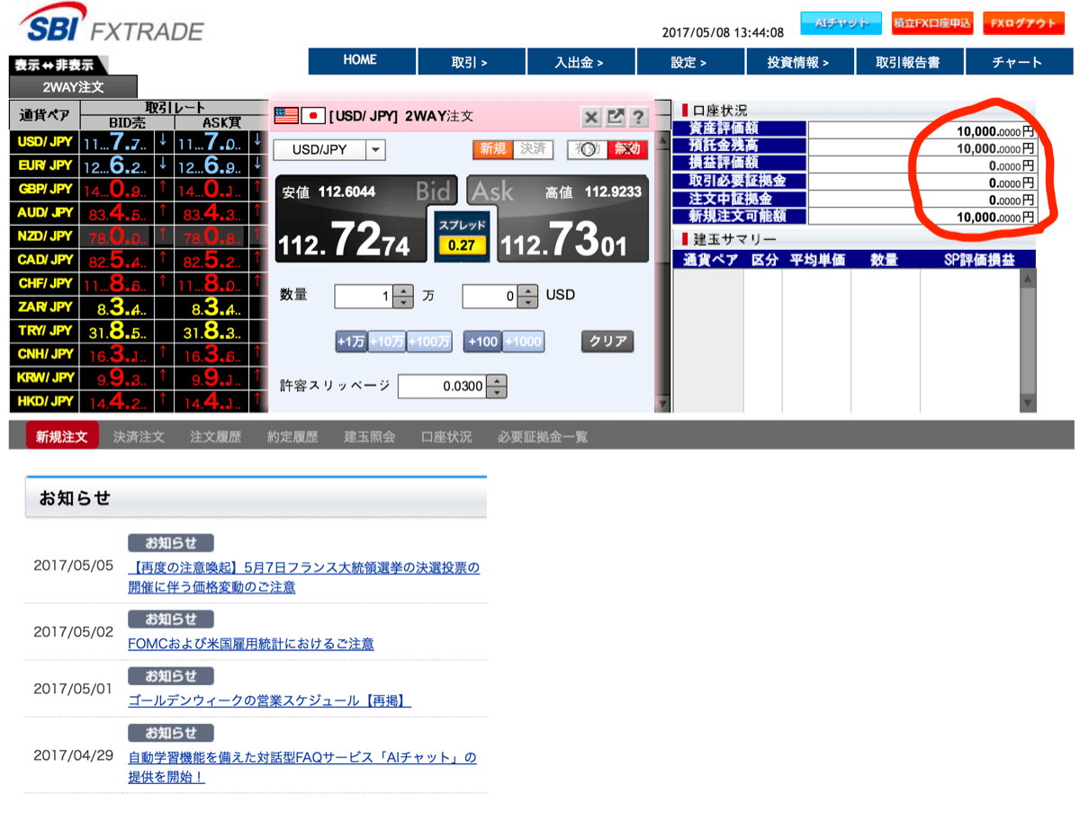Image resolution: width=1080 pixels, height=820 pixels.
Task: Switch one-click setting to 有効
Action: click(587, 149)
